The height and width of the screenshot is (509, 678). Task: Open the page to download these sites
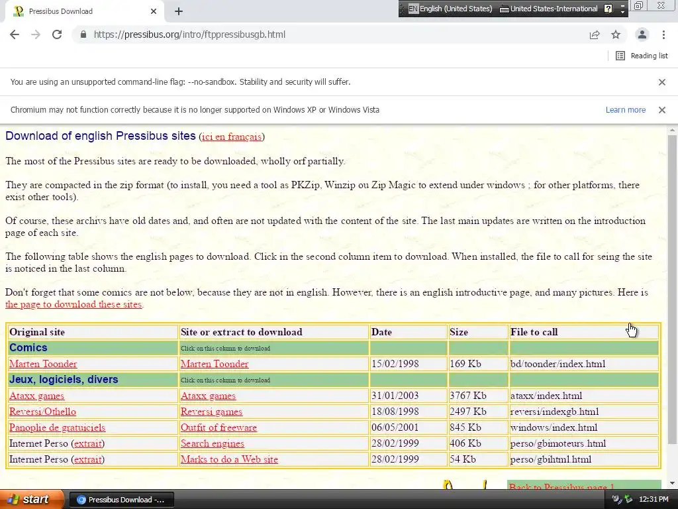73,304
